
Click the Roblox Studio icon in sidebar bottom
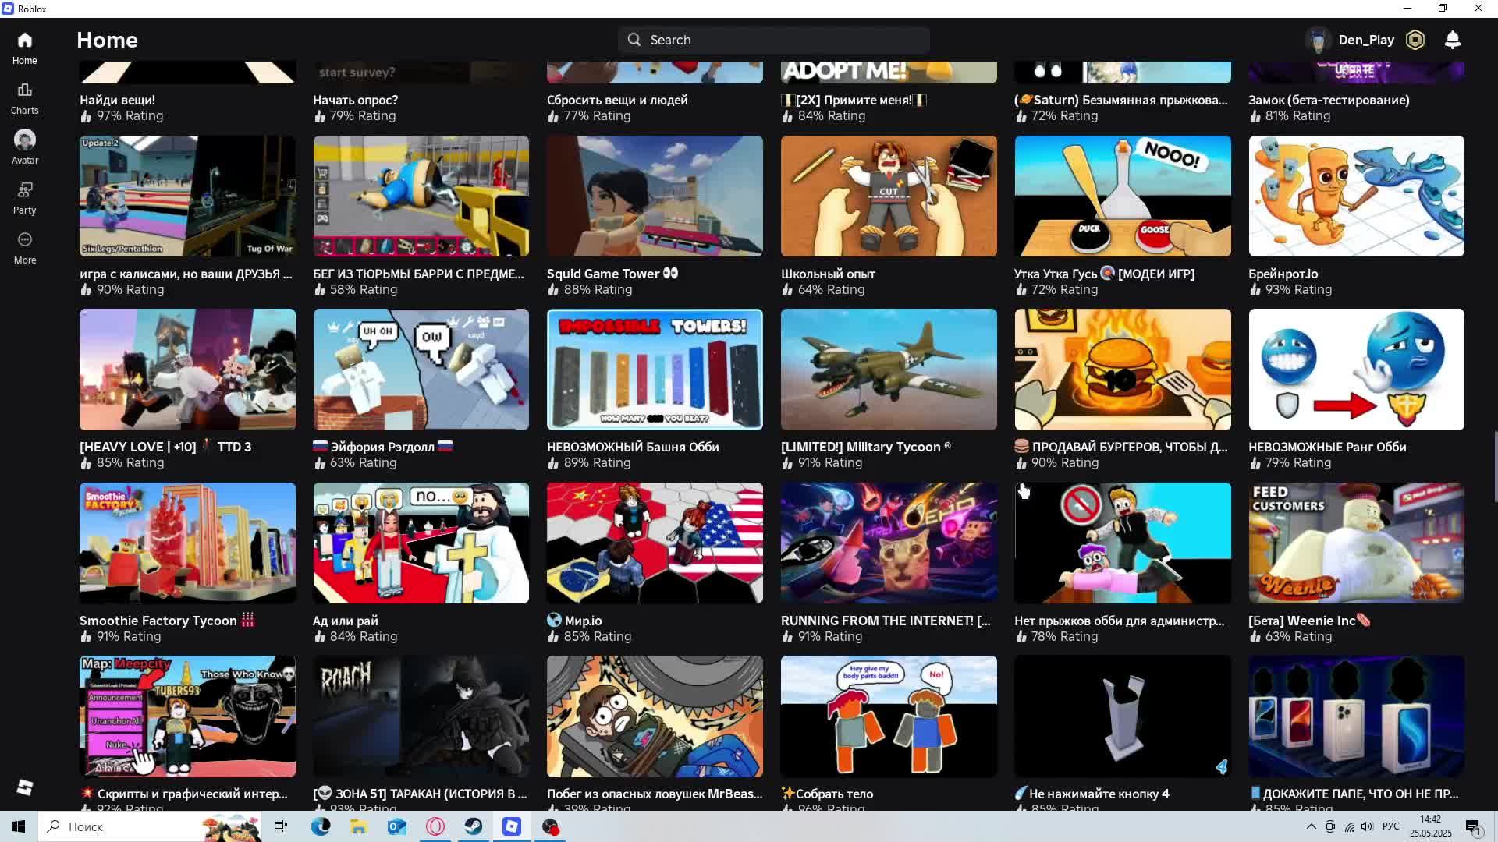24,787
